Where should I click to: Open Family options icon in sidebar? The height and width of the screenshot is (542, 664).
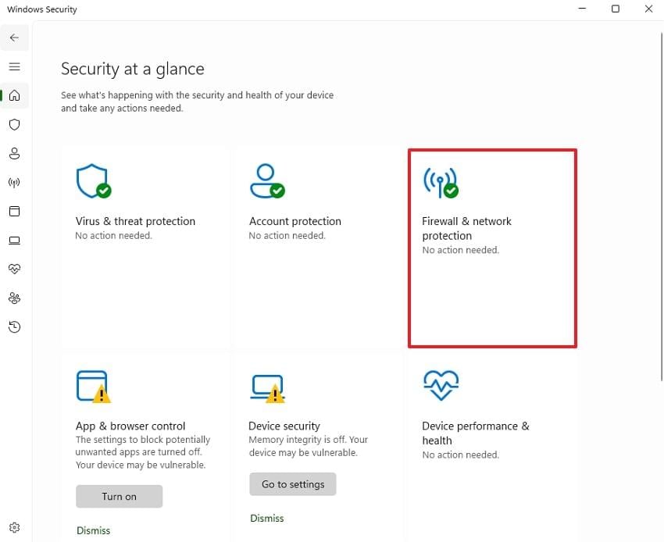coord(14,298)
